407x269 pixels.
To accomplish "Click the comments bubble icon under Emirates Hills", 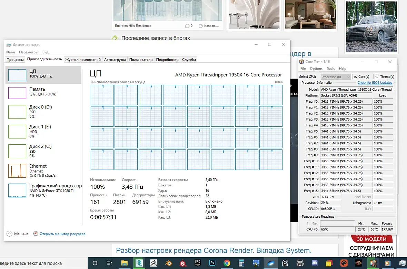I will 187,25.
